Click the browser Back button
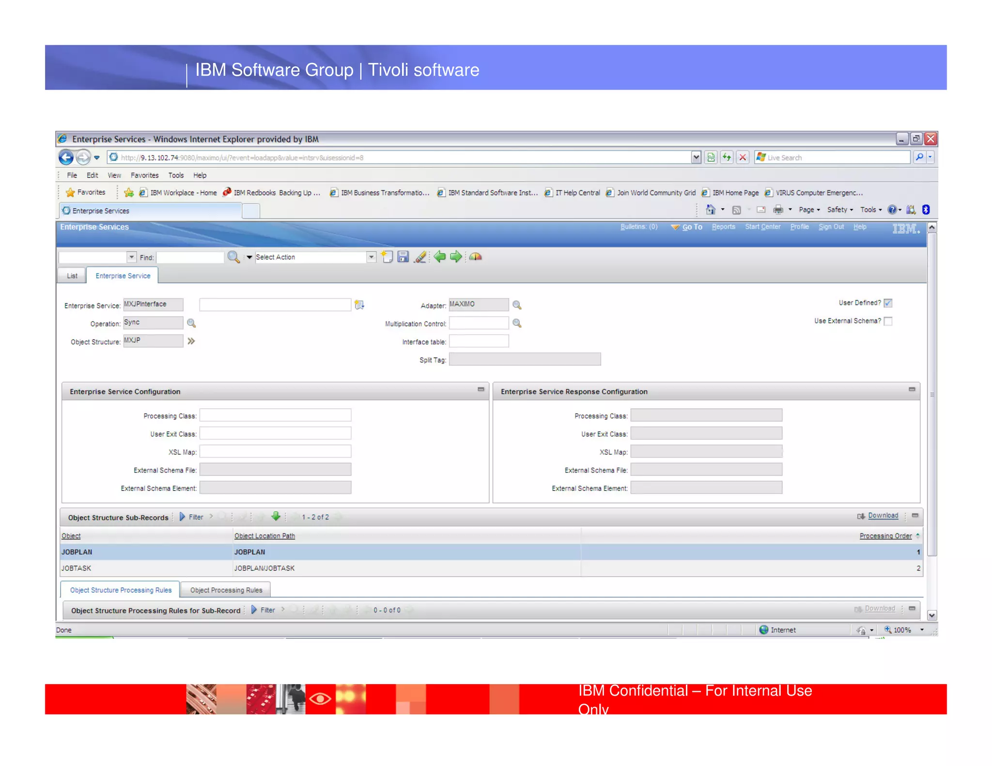The width and height of the screenshot is (992, 766). 66,157
